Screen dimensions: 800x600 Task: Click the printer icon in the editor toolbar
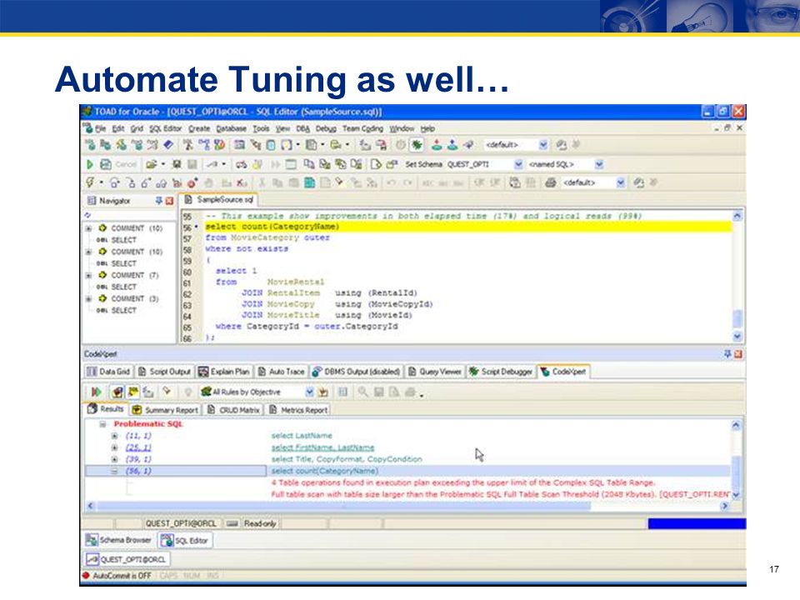pyautogui.click(x=550, y=182)
